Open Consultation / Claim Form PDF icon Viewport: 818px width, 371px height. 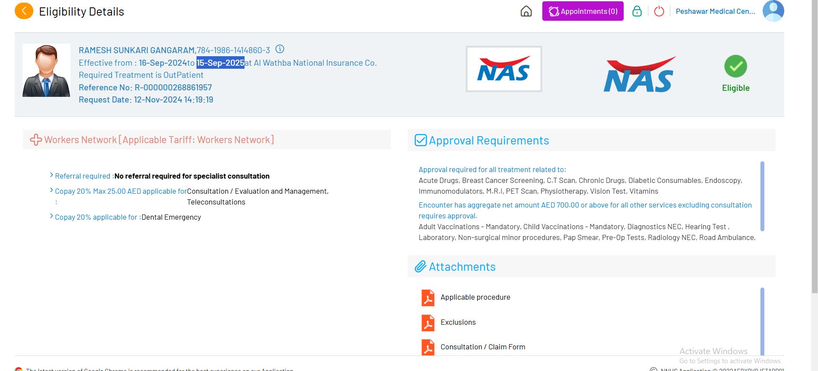(x=428, y=347)
